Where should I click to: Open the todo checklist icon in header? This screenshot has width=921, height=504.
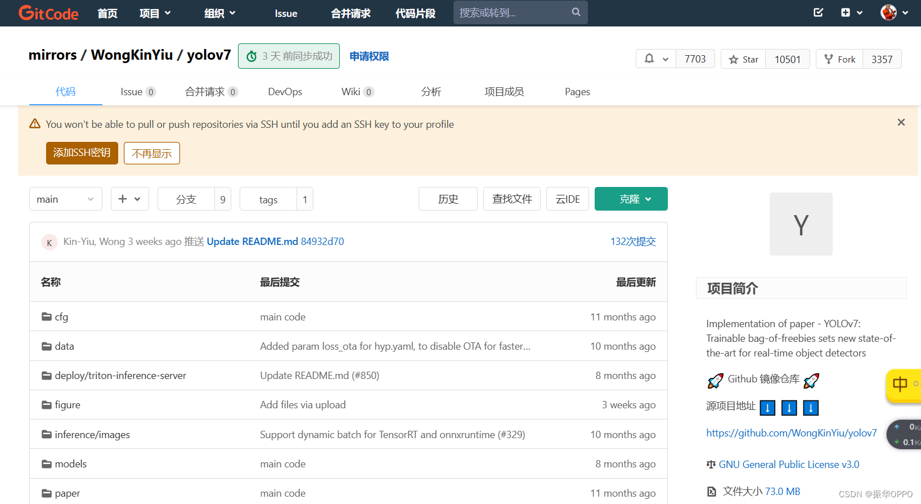click(x=819, y=12)
